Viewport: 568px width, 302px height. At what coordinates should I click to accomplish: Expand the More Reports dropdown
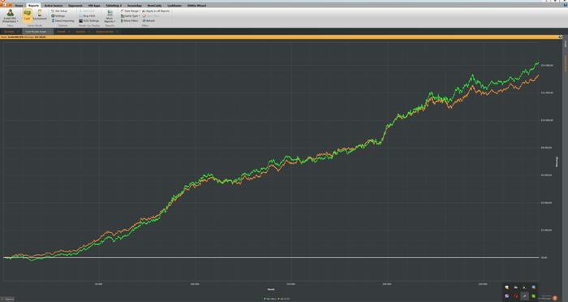(110, 17)
